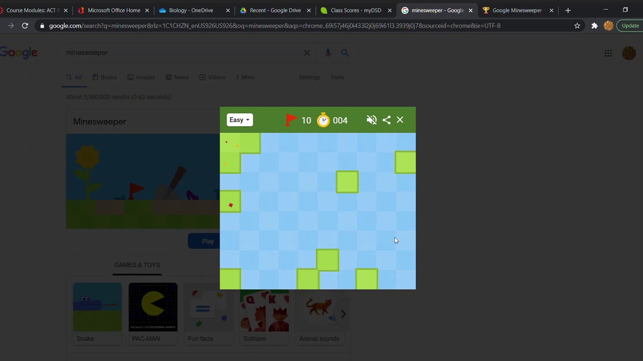Dig the green tile at the board's right edge
The image size is (643, 361).
pos(405,162)
